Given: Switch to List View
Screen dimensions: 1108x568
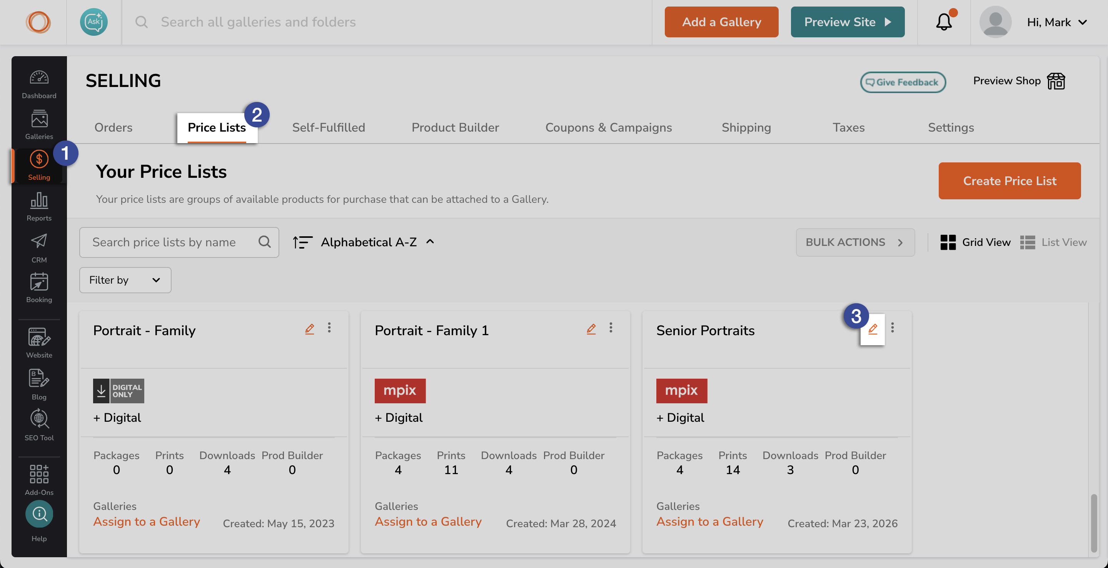Looking at the screenshot, I should pos(1053,242).
